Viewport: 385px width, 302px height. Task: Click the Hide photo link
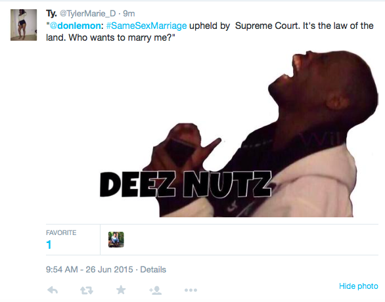pos(359,286)
